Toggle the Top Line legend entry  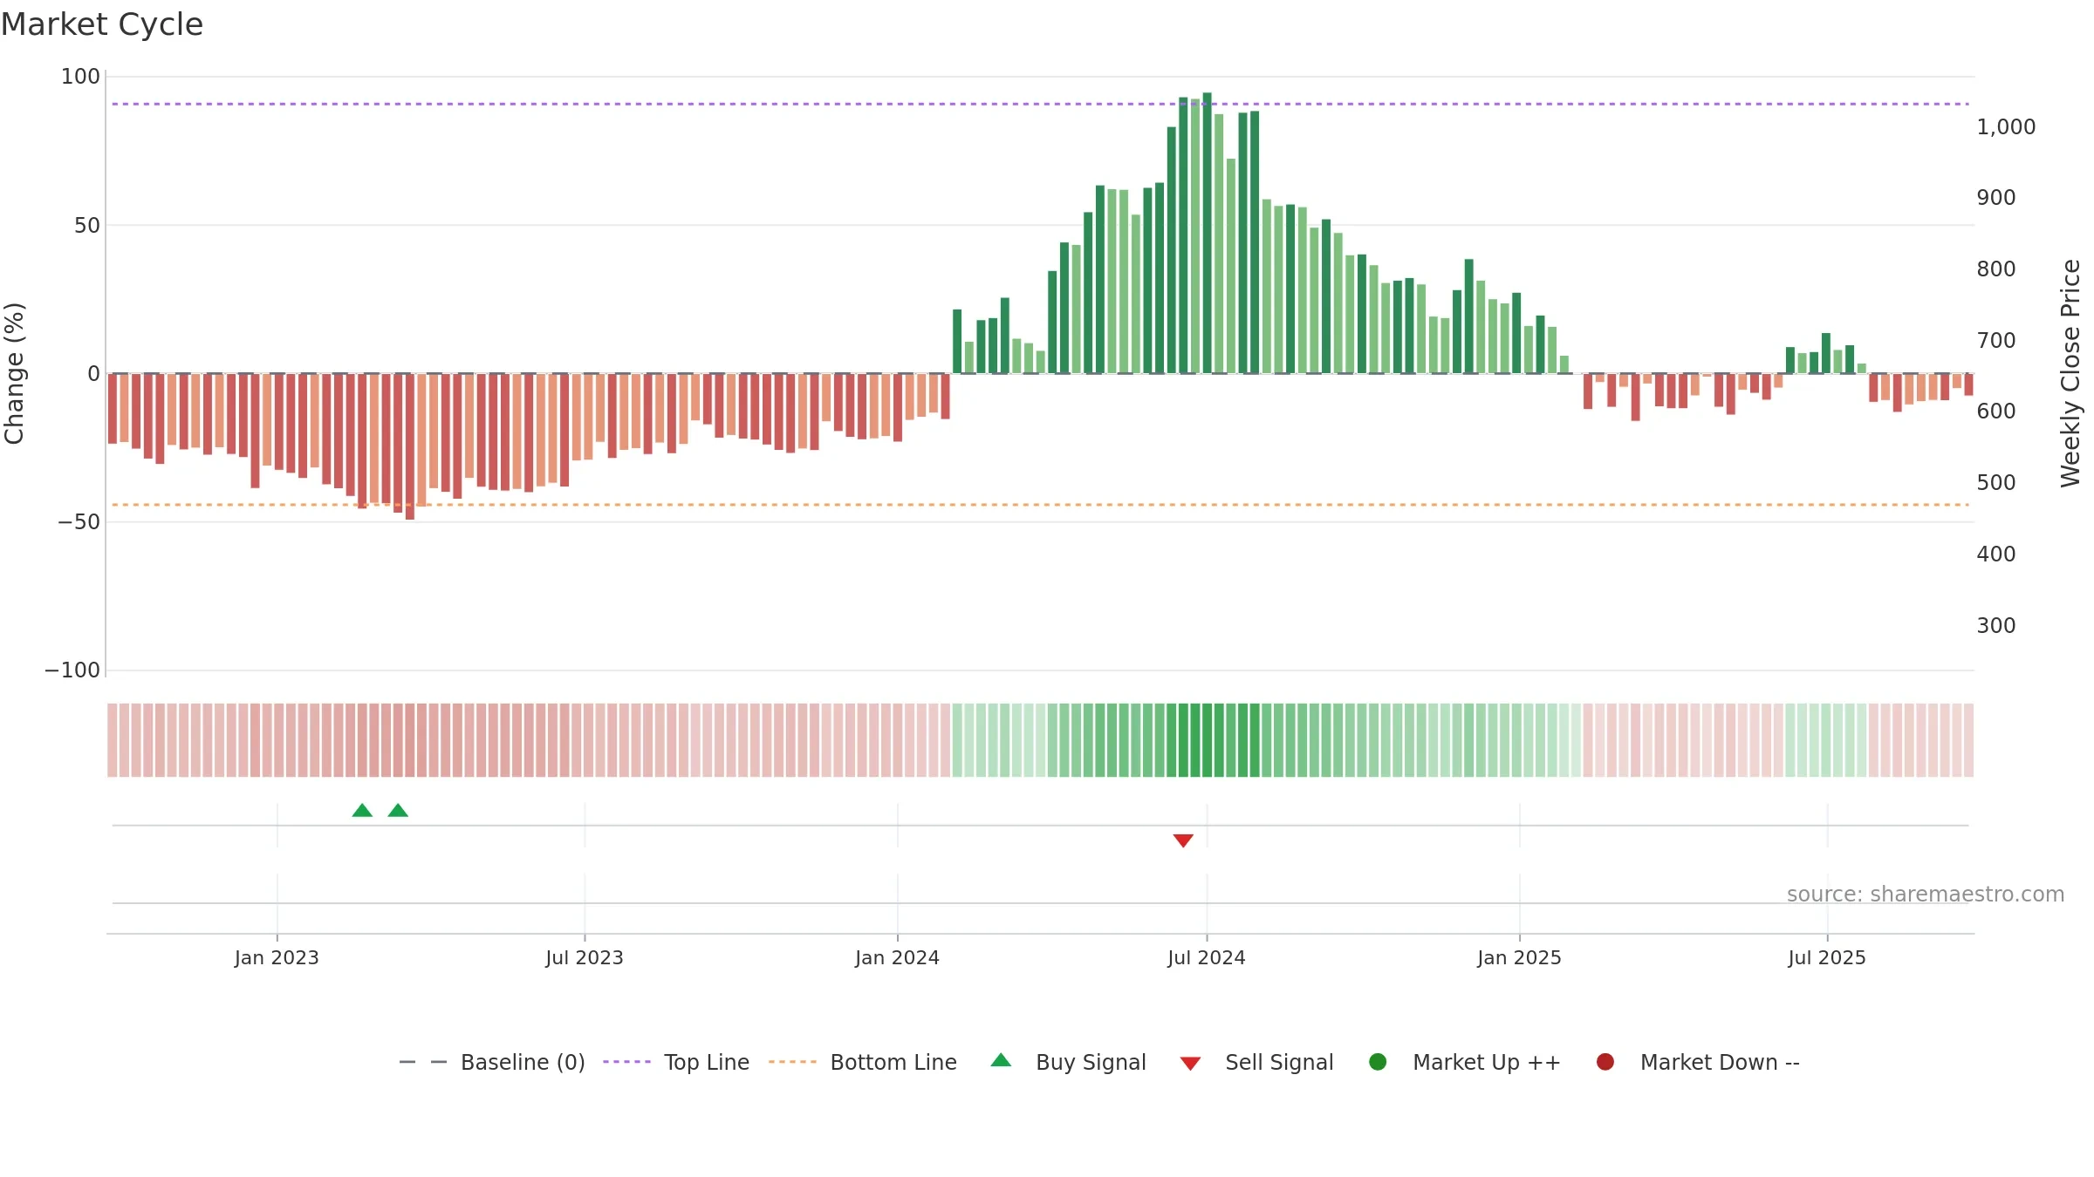[x=676, y=1062]
